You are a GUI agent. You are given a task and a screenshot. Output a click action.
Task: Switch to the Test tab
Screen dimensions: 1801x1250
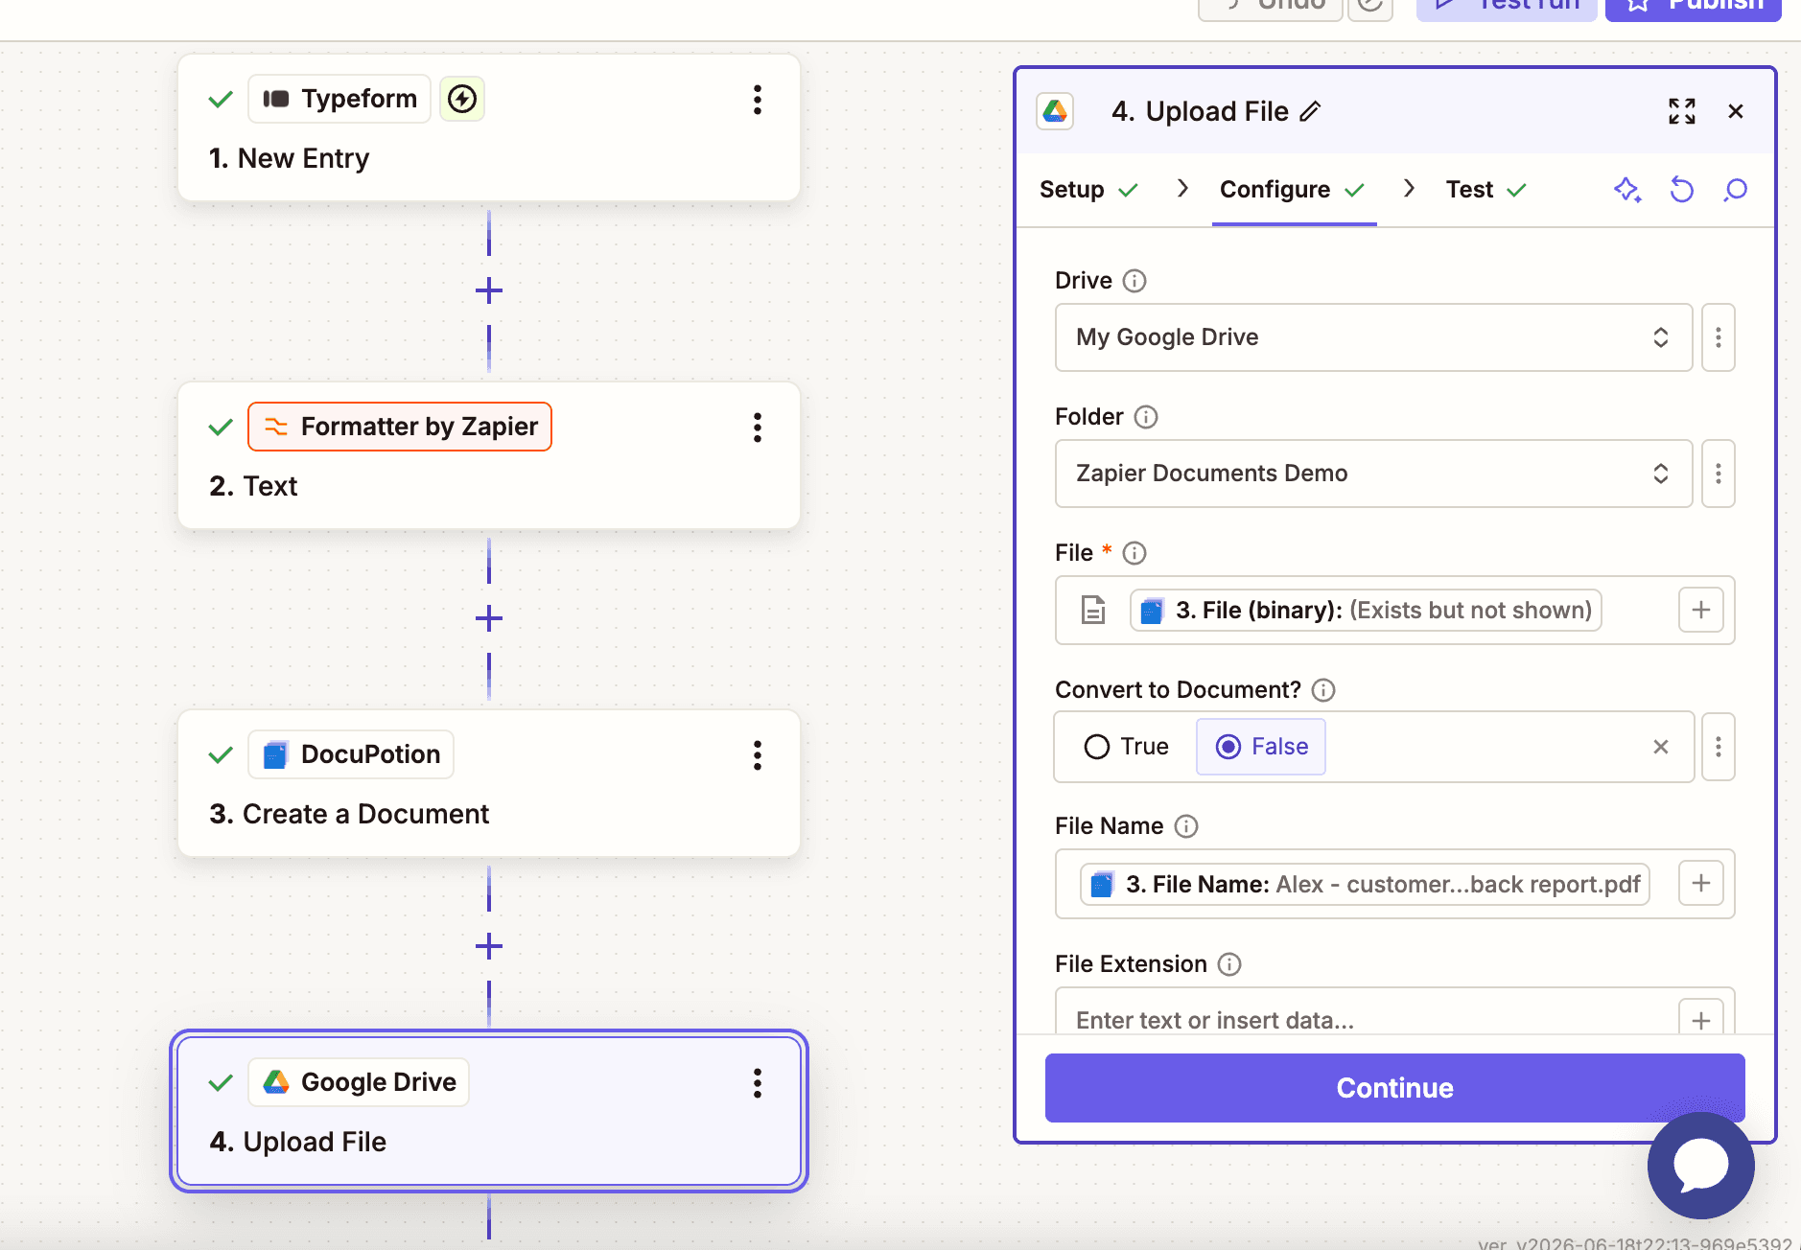[x=1485, y=190]
